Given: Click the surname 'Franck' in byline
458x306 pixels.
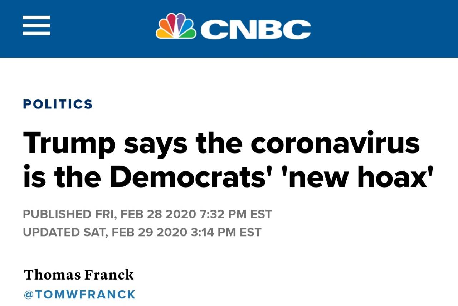Looking at the screenshot, I should click(109, 275).
